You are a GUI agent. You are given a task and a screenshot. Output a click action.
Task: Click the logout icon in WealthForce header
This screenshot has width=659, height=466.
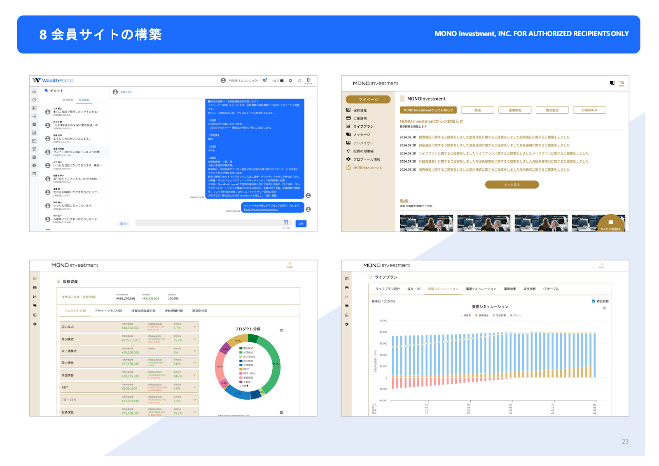click(309, 80)
